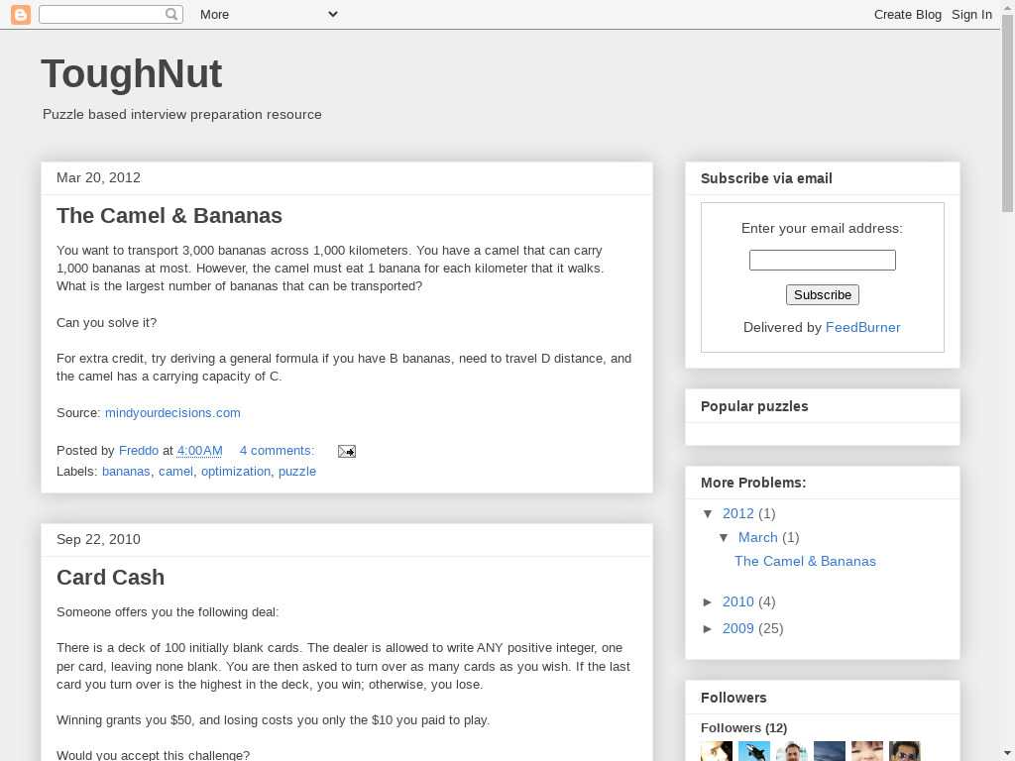
Task: Select the optimization label link
Action: pyautogui.click(x=235, y=471)
